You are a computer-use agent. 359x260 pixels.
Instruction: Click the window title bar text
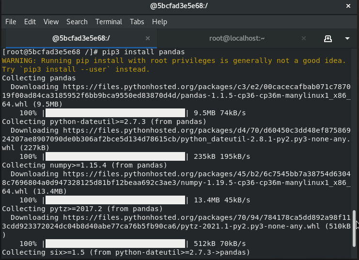pyautogui.click(x=179, y=6)
